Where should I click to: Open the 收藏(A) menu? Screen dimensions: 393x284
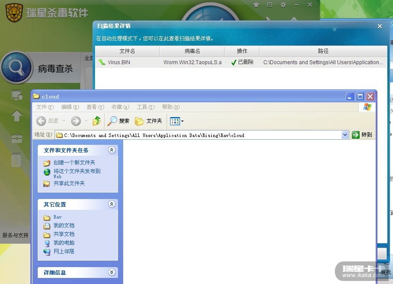[121, 107]
